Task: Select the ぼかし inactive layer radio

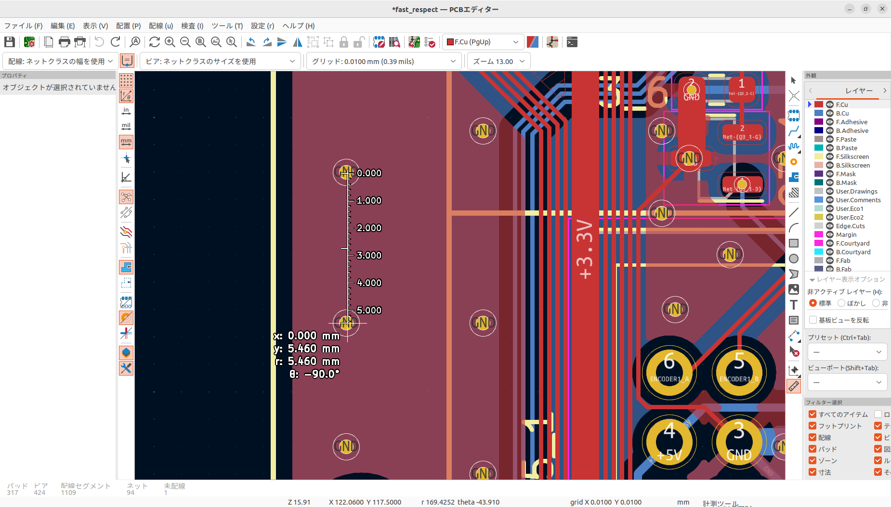Action: (x=841, y=303)
